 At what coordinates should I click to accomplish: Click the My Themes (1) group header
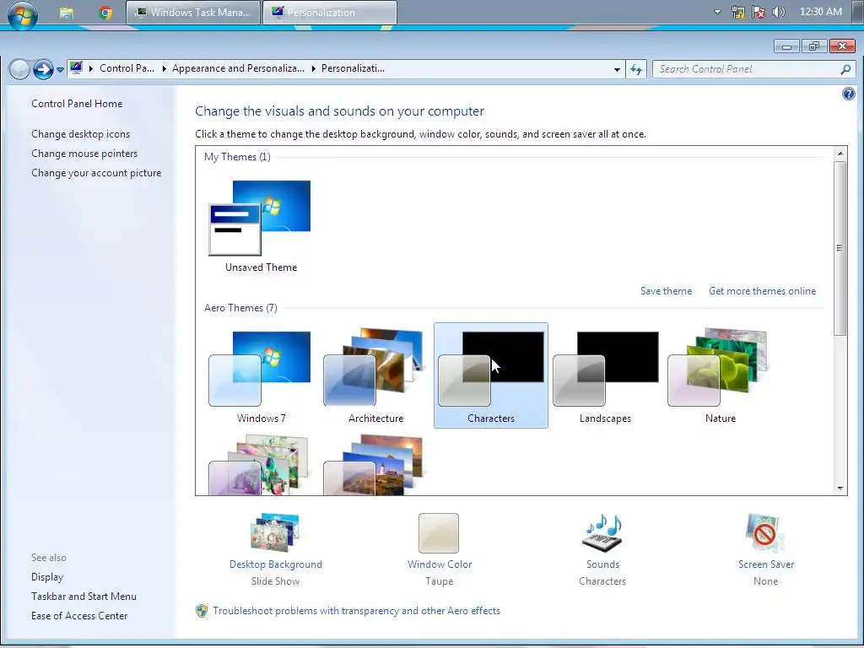tap(237, 157)
